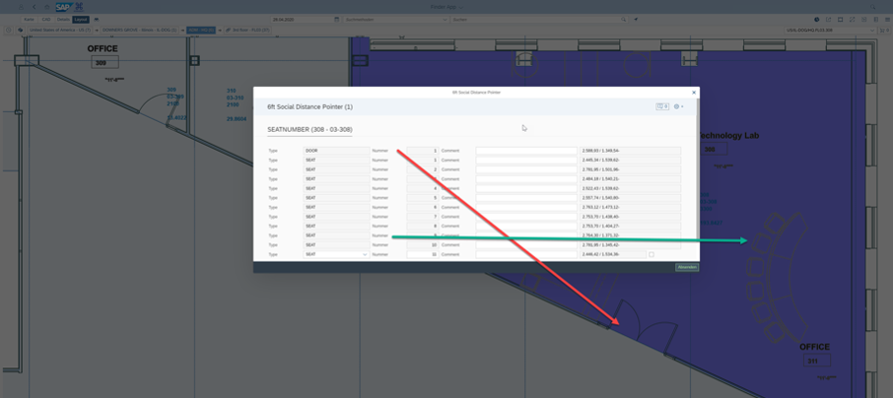Open the hamburger menu icon at the toolbar end
Viewport: 893px width, 398px height.
click(887, 20)
